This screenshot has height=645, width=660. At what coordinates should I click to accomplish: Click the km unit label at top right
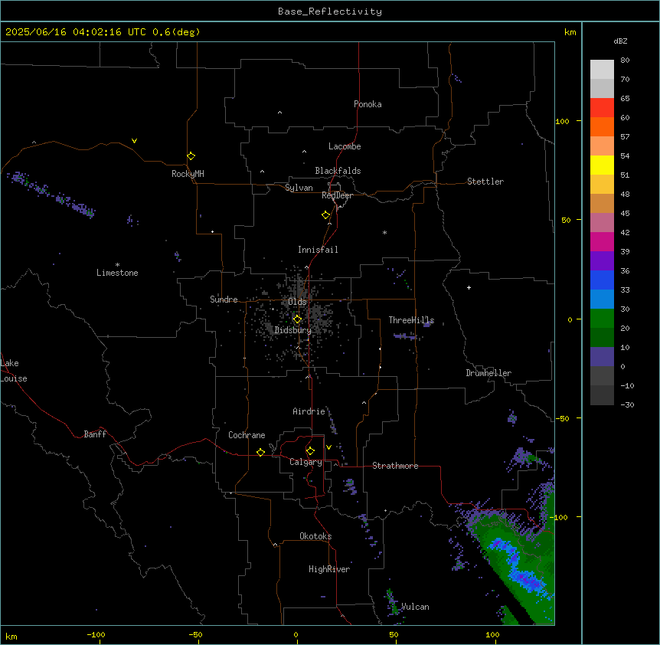570,32
